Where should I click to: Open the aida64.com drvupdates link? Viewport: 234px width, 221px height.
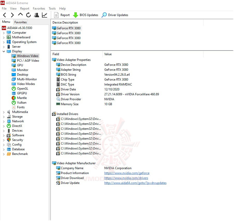pos(135,183)
